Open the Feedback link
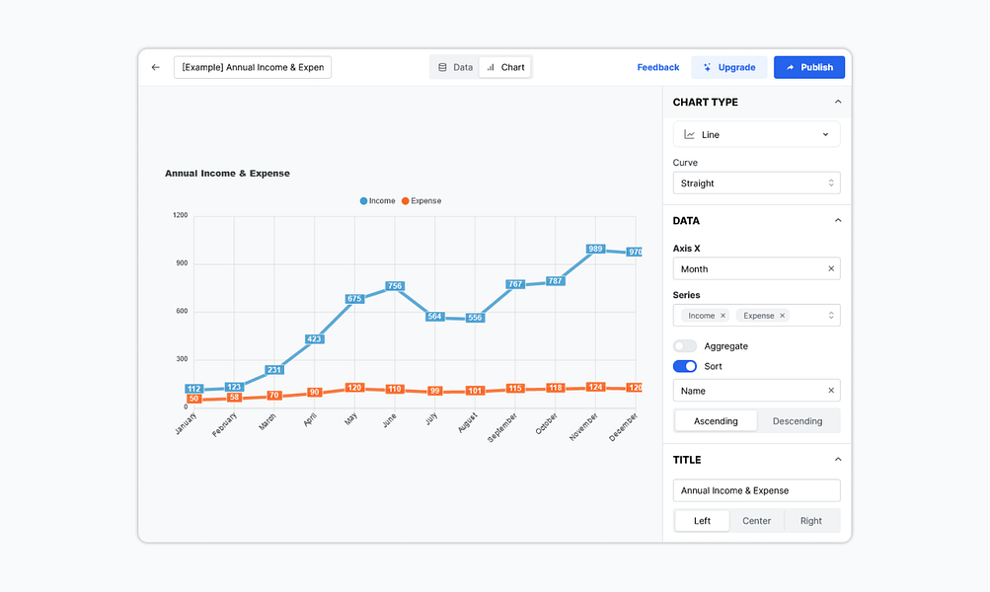 tap(657, 67)
